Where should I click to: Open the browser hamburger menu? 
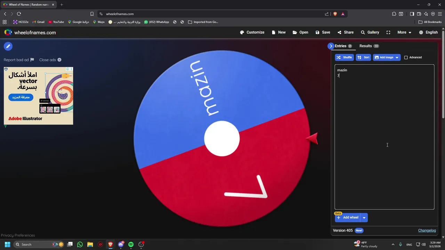pyautogui.click(x=440, y=14)
